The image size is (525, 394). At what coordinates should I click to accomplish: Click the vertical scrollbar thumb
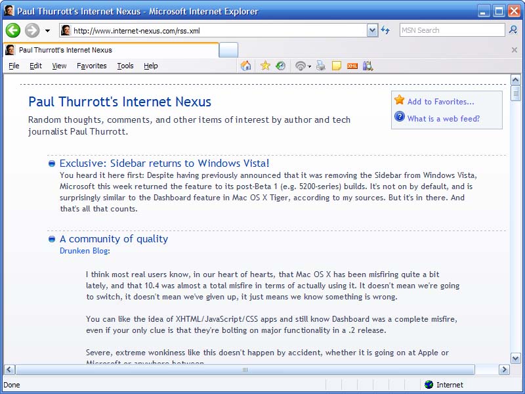point(515,93)
